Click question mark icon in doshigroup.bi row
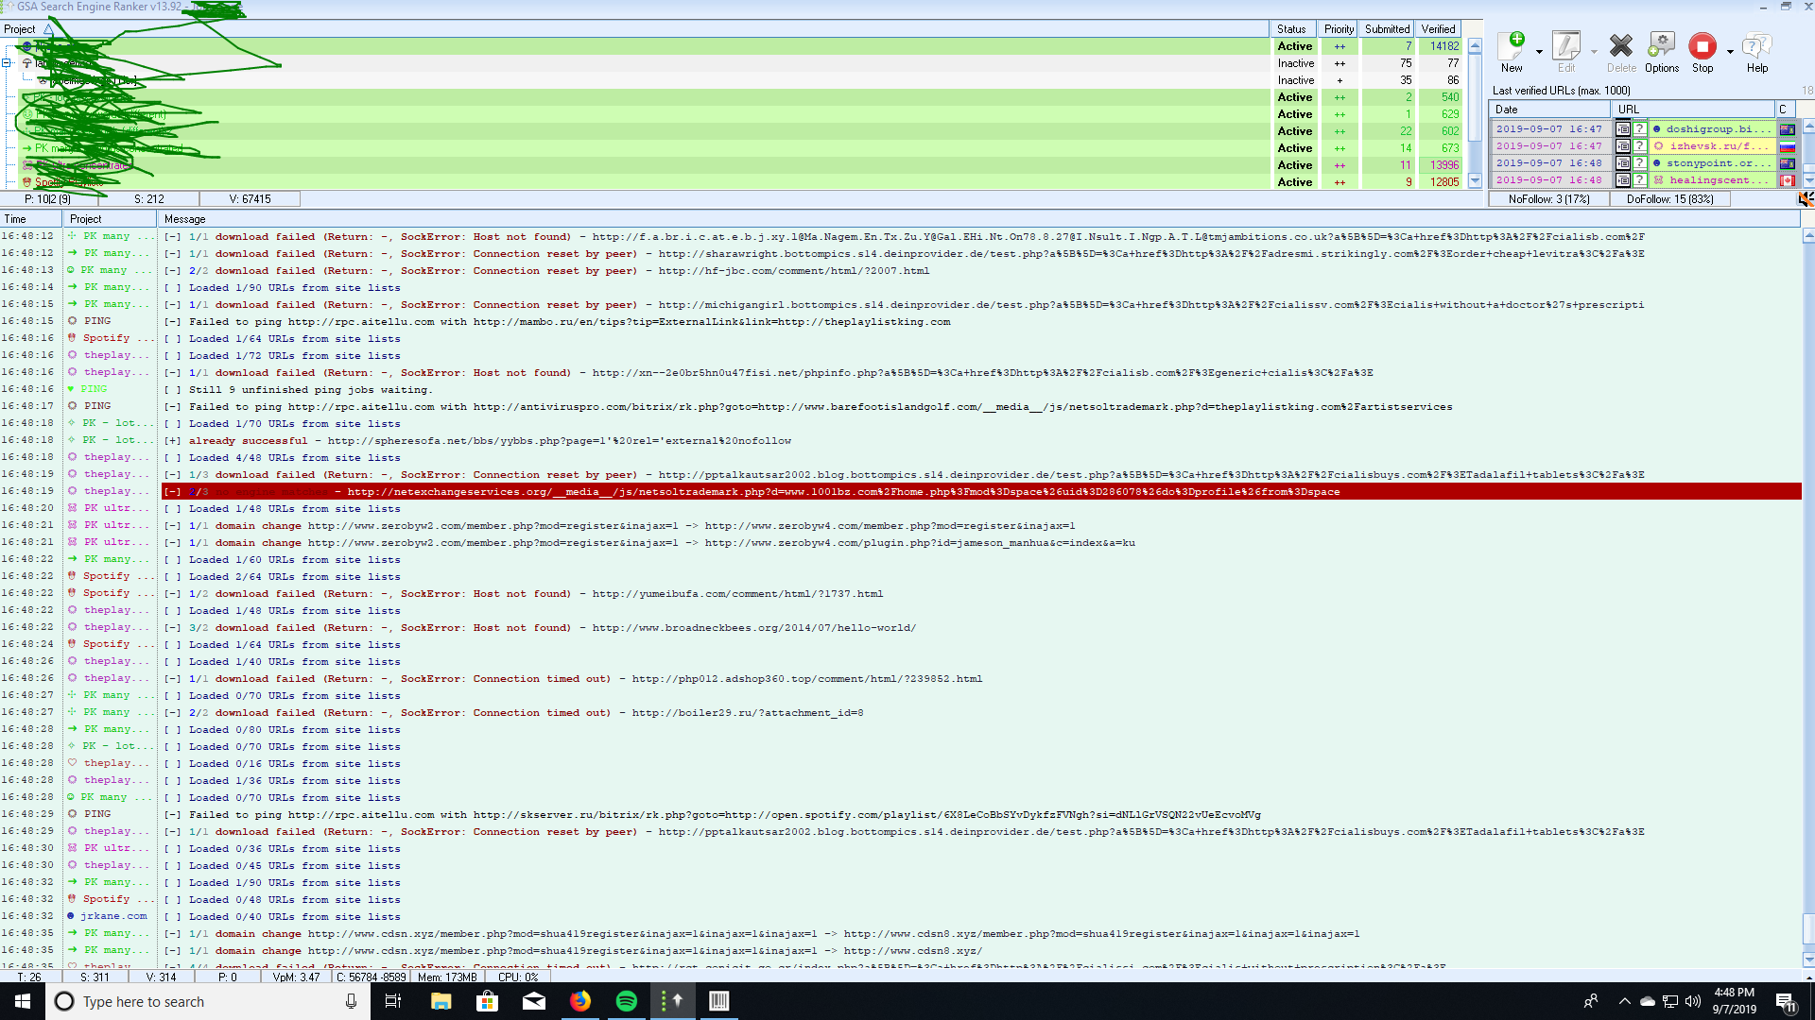This screenshot has height=1020, width=1815. point(1639,129)
